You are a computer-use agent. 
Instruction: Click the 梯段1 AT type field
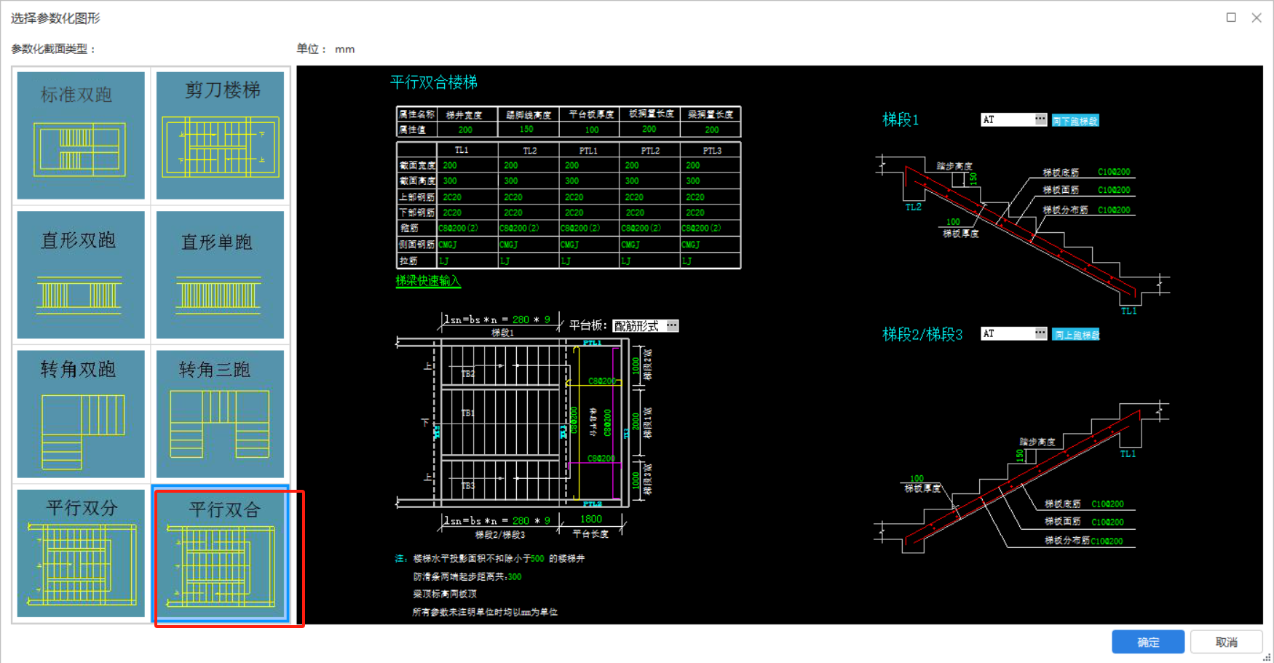[1008, 119]
